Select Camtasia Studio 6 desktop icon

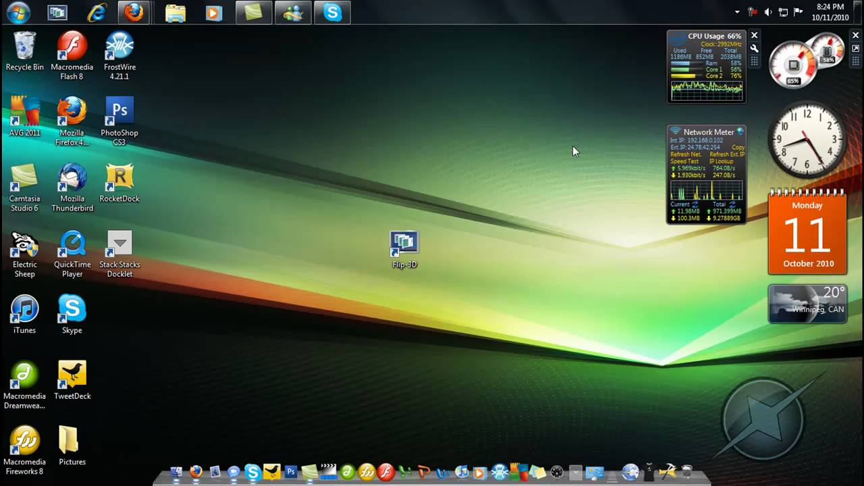tap(24, 188)
